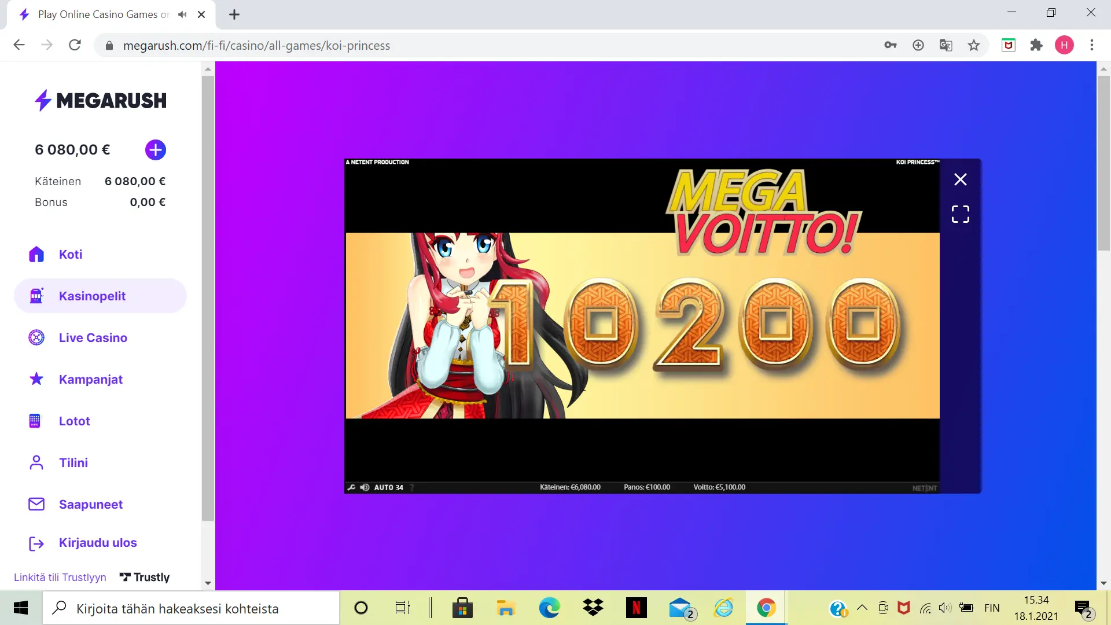Bookmark this page with star icon
This screenshot has width=1111, height=625.
[x=974, y=45]
